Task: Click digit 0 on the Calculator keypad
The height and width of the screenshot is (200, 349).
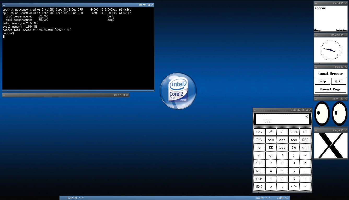Action: 271,187
